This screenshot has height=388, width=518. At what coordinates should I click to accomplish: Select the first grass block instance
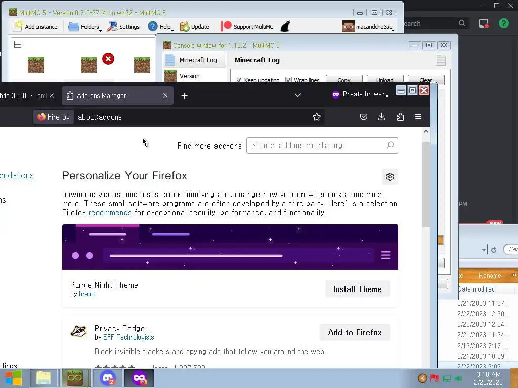point(36,64)
